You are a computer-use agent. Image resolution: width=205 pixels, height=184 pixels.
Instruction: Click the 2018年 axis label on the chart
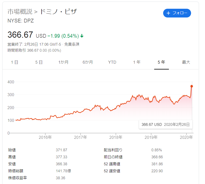(116, 137)
